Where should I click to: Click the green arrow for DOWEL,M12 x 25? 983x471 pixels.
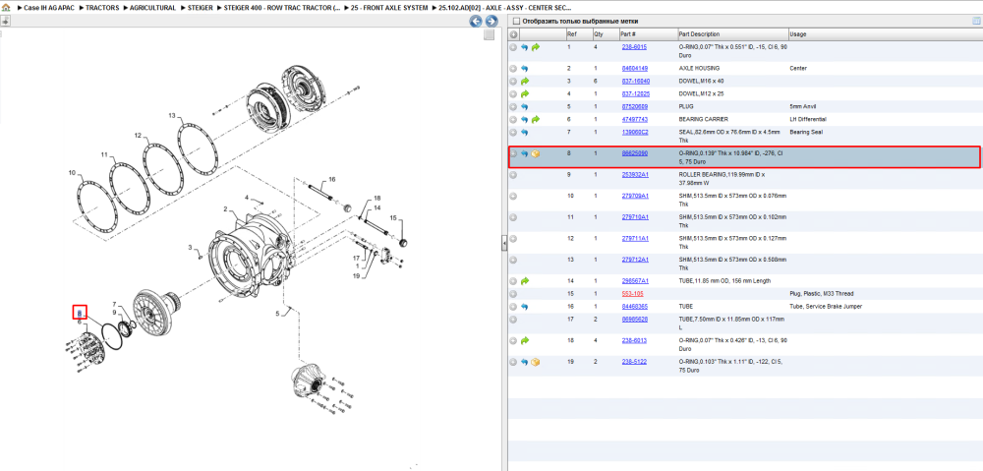tap(524, 94)
